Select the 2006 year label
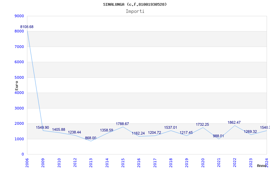 point(27,163)
